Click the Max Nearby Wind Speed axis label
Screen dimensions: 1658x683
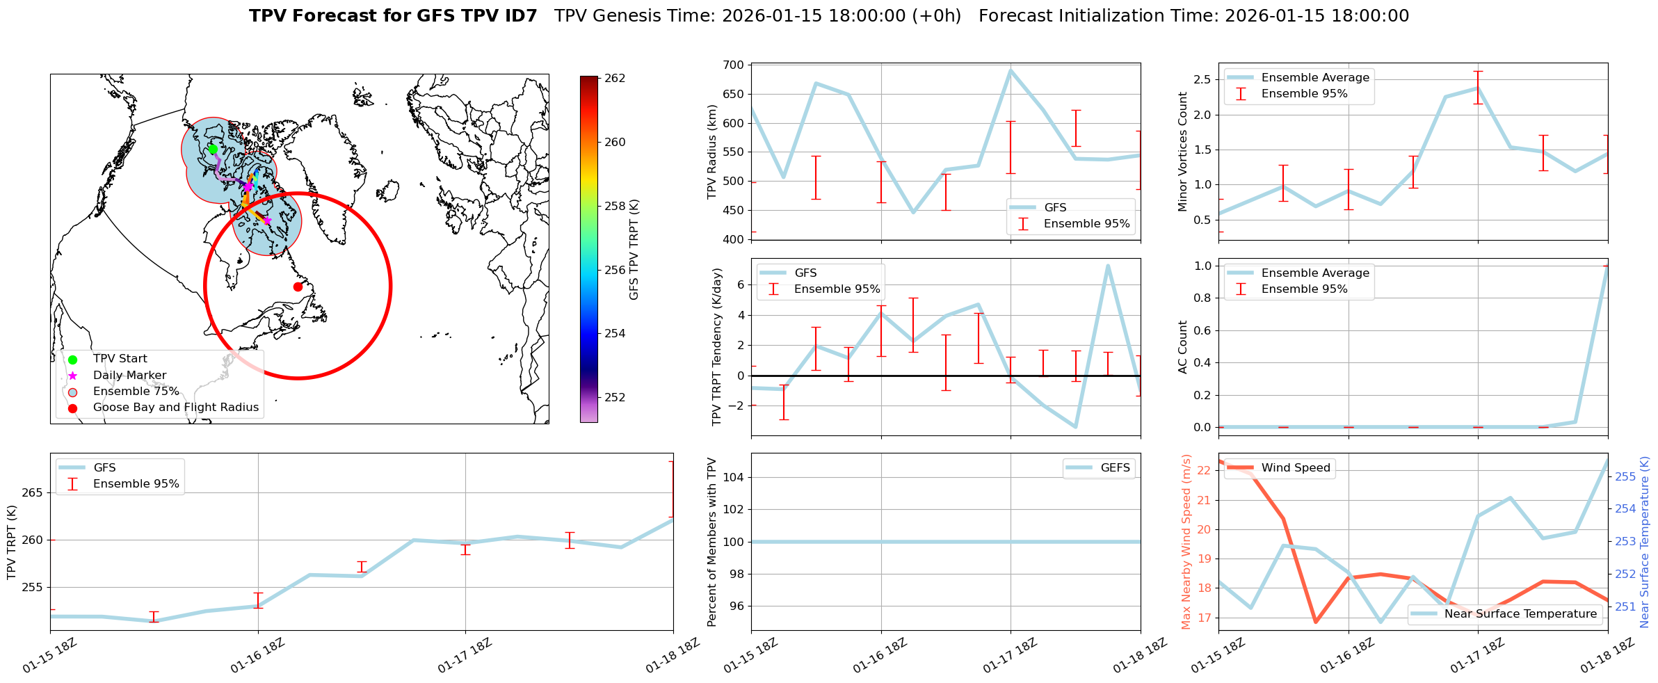point(1186,542)
